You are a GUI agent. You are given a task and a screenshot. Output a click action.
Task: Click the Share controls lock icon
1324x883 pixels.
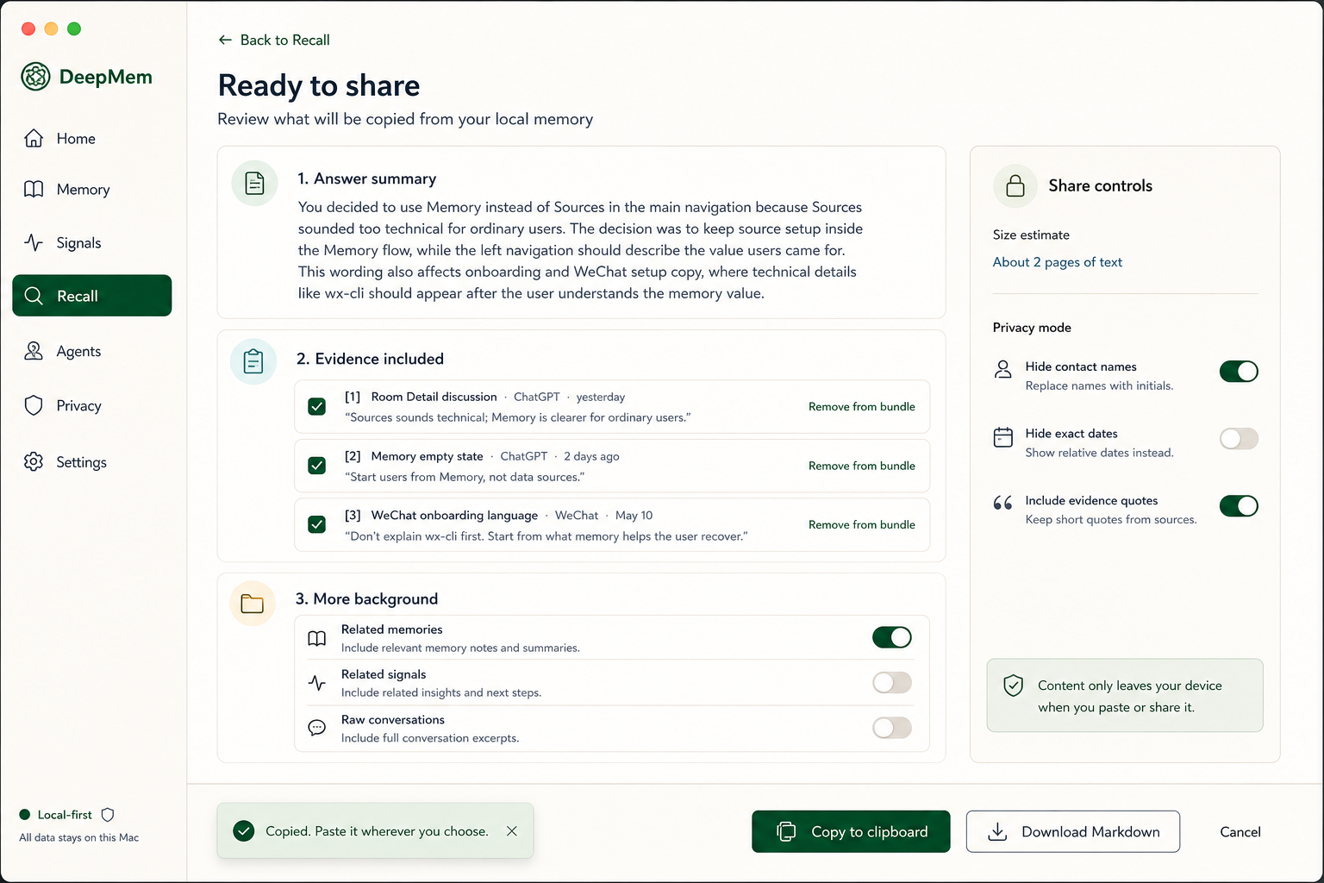pyautogui.click(x=1015, y=185)
